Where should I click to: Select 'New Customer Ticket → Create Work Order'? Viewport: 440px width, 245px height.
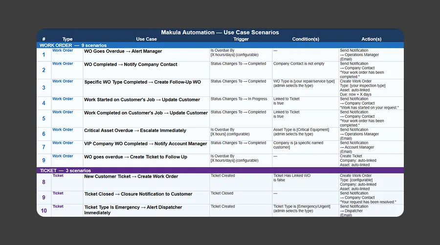pyautogui.click(x=131, y=176)
